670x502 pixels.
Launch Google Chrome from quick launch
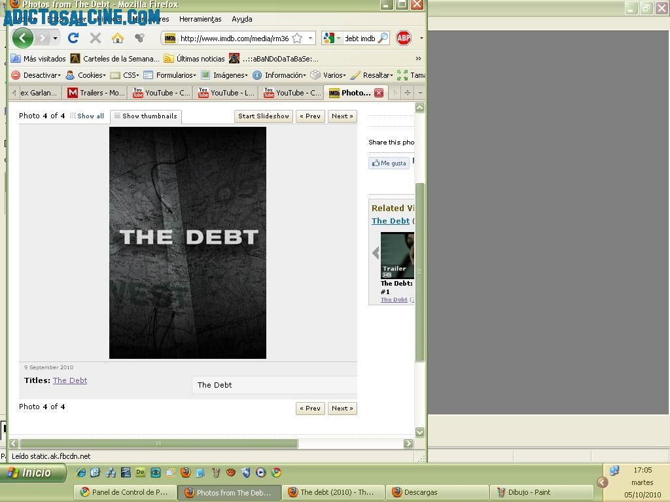pyautogui.click(x=277, y=472)
